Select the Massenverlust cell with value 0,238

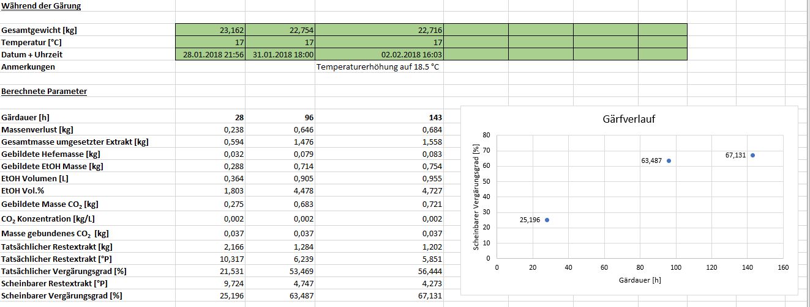click(x=210, y=129)
